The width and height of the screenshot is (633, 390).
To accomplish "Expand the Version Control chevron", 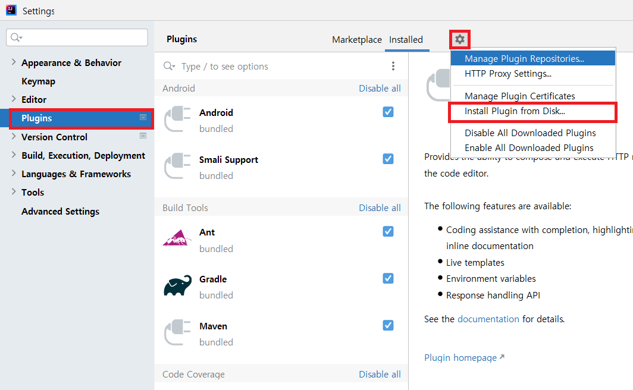I will coord(14,136).
